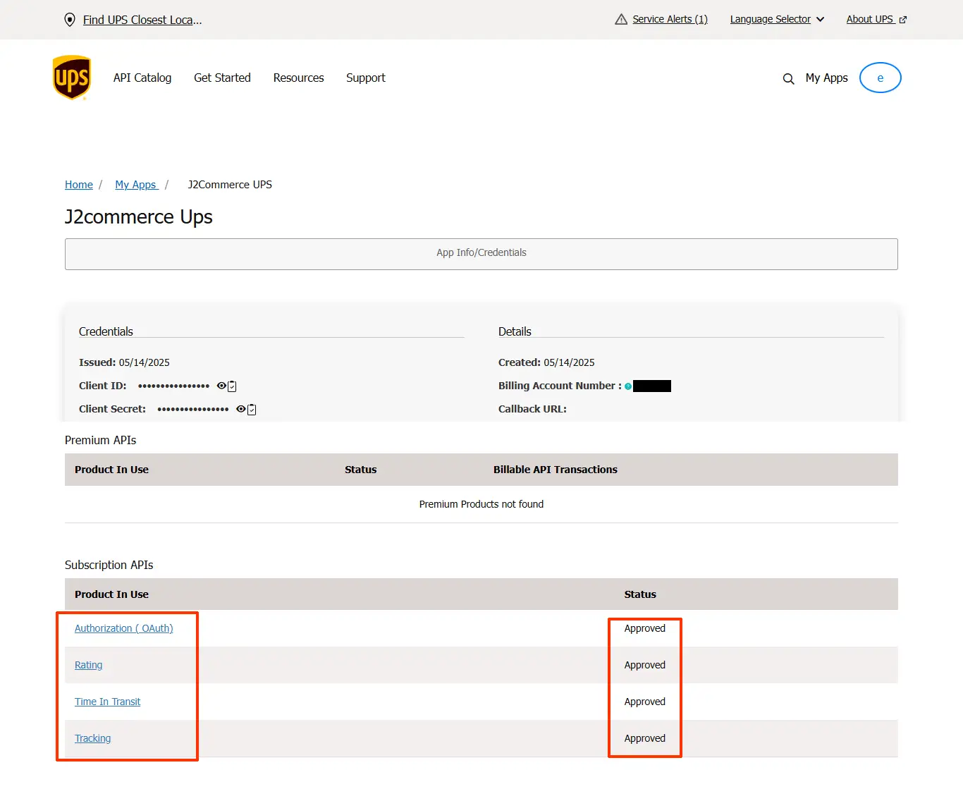Open the Authorization (OAuth) product link
This screenshot has height=789, width=963.
[123, 628]
